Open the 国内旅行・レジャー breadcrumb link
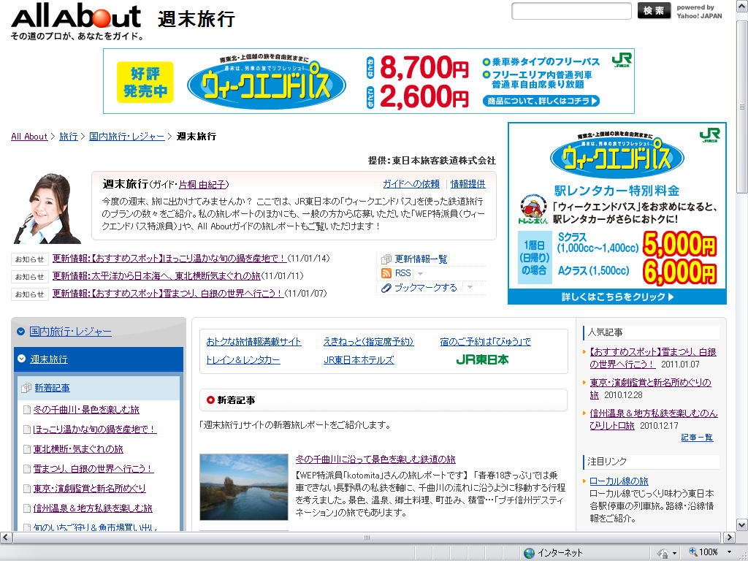Screen dimensions: 748x561 point(127,137)
